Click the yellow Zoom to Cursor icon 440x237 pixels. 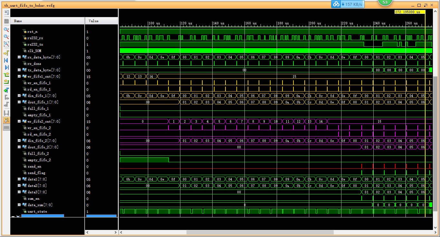(6, 52)
